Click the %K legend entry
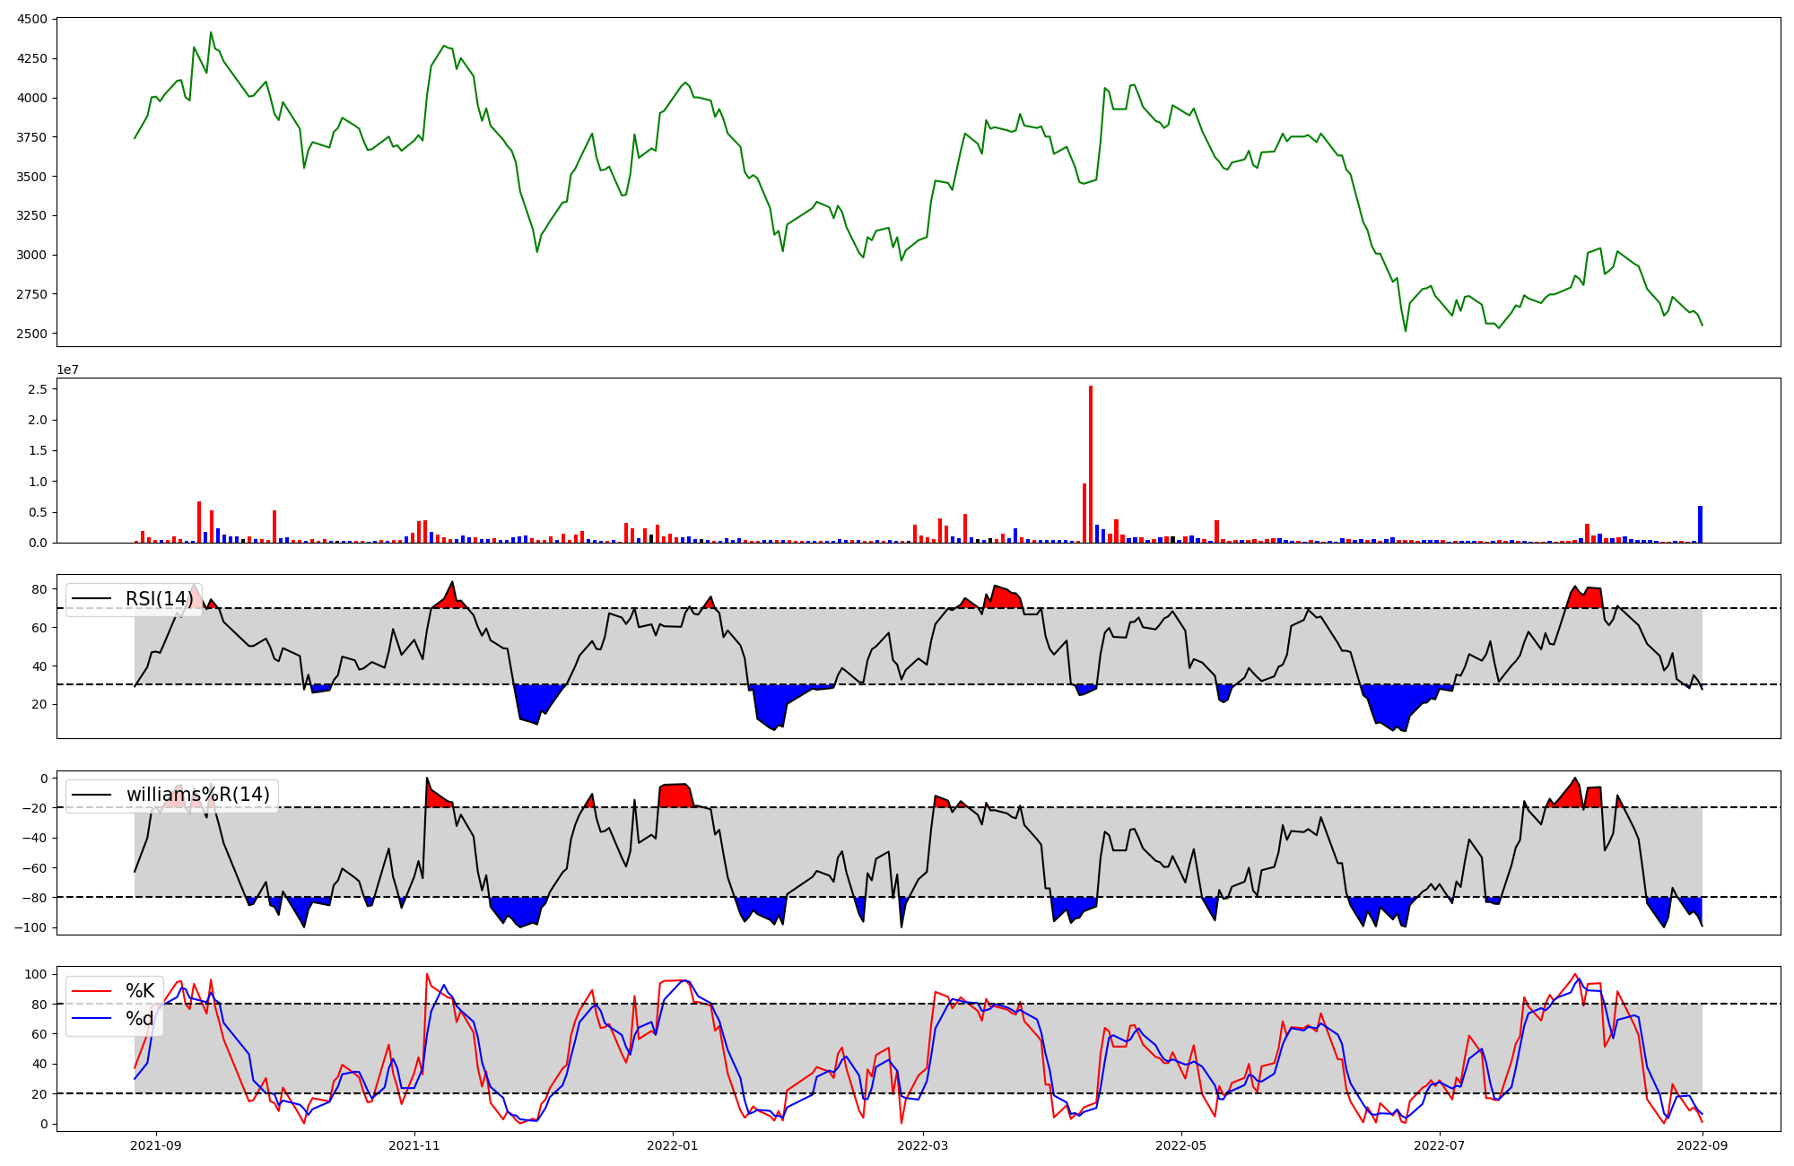The height and width of the screenshot is (1166, 1794). (140, 991)
